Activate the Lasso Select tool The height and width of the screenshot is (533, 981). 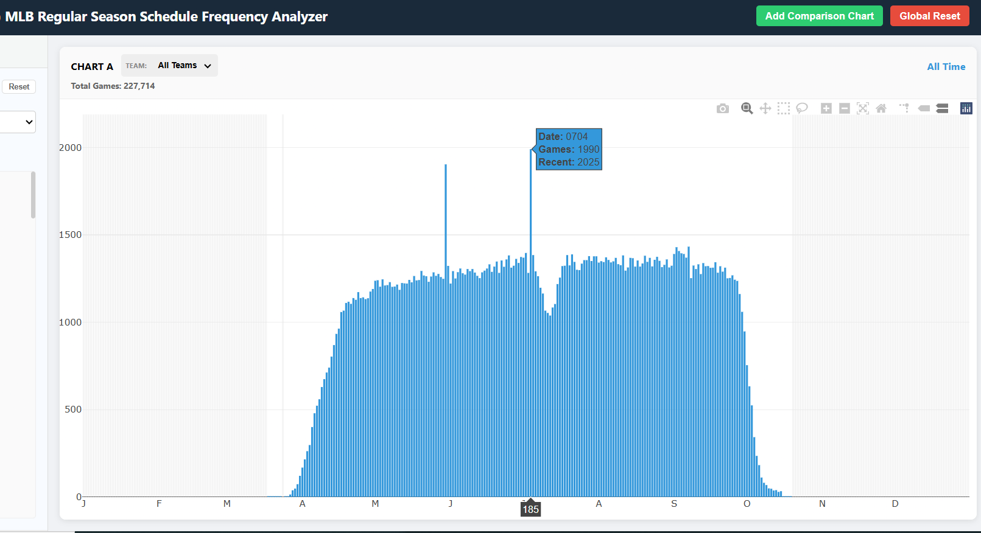pos(802,108)
